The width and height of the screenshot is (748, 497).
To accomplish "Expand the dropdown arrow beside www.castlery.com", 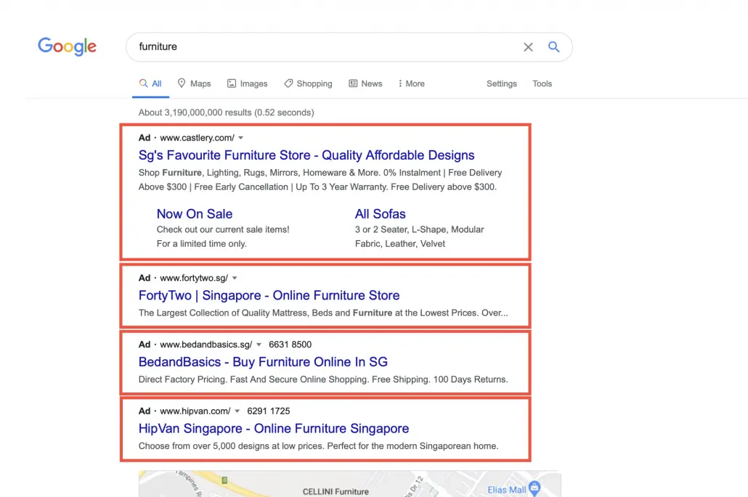I will (x=241, y=138).
